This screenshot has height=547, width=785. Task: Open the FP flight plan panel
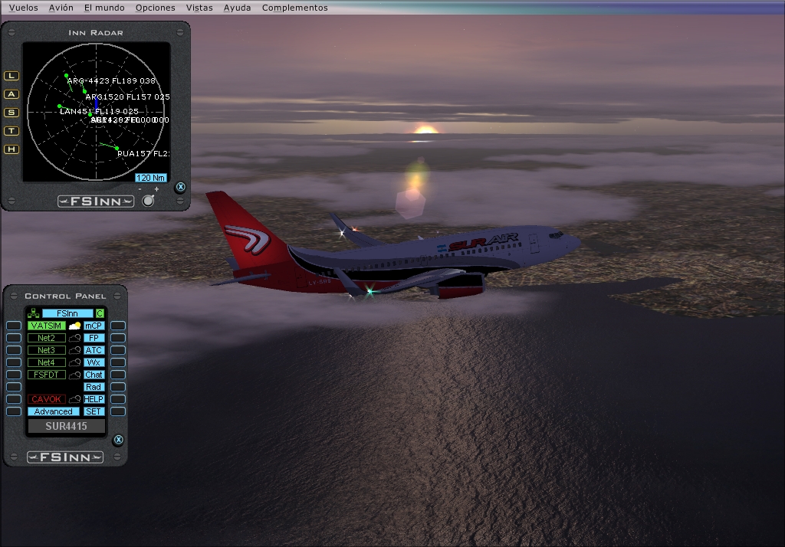point(94,338)
